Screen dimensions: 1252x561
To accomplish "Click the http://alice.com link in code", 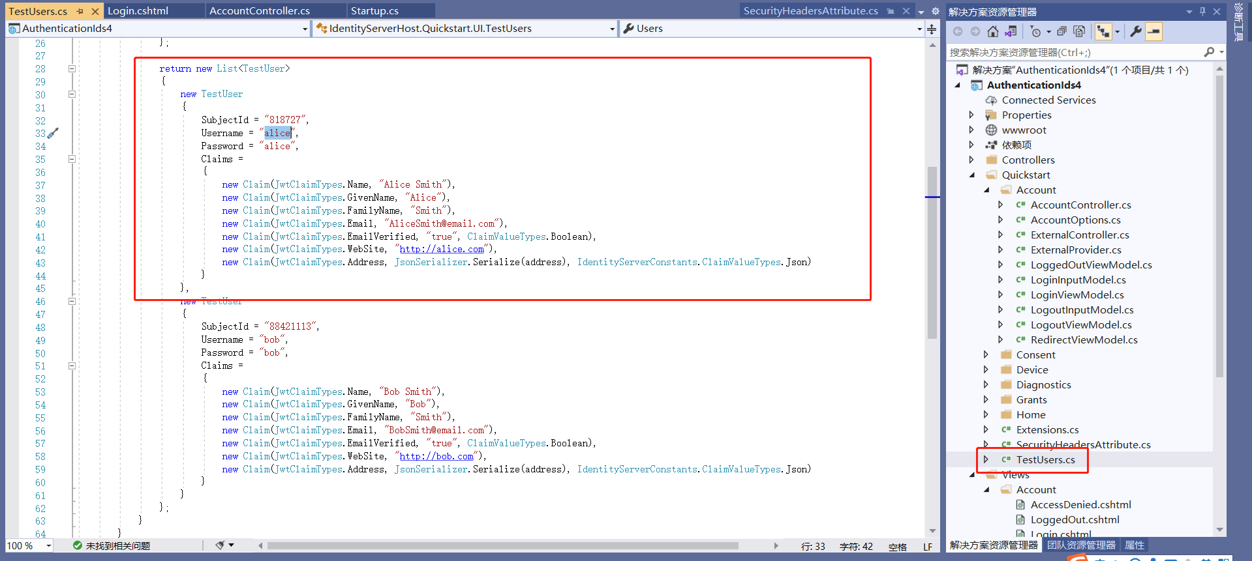I will (442, 249).
